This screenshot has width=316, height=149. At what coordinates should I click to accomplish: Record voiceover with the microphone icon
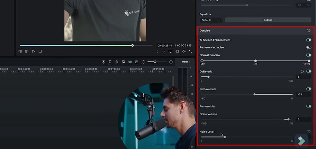click(117, 62)
